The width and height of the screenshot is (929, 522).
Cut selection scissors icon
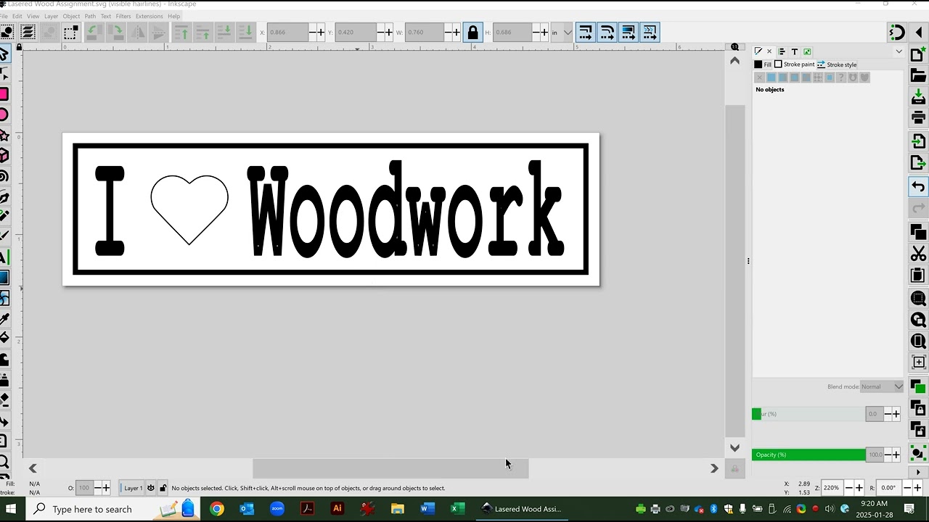tap(918, 254)
